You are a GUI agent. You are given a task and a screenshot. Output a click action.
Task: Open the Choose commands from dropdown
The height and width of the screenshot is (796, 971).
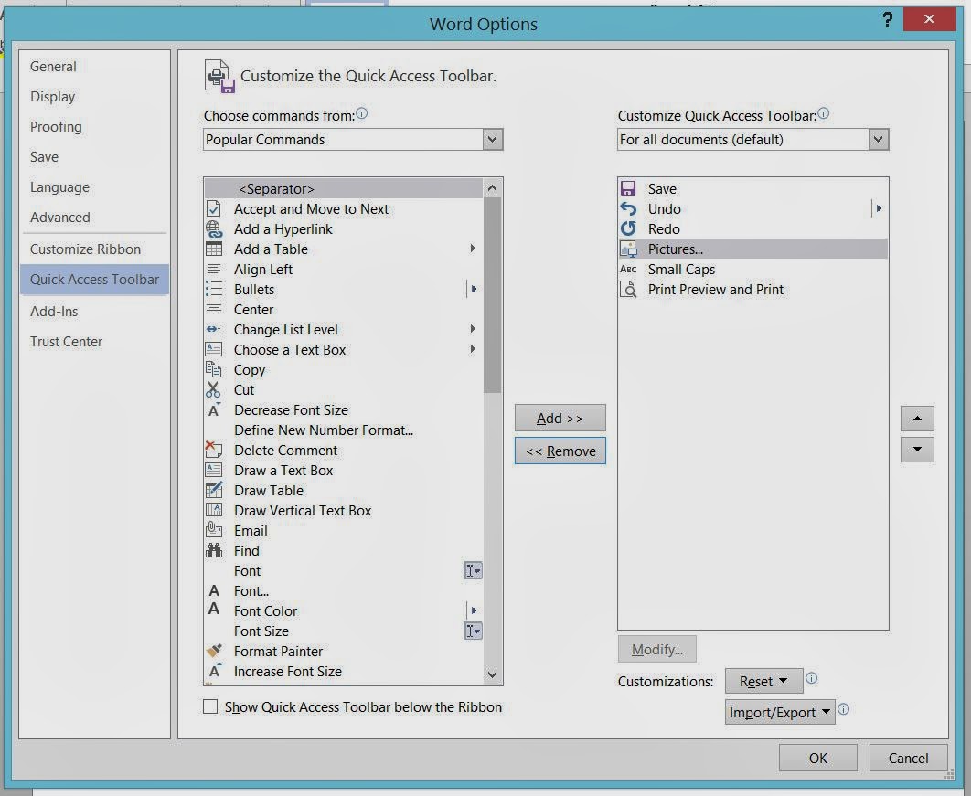pos(492,139)
